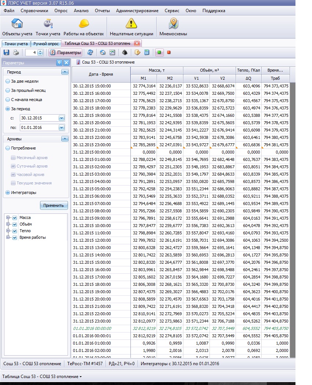Click the green square toolbar icon

point(159,52)
